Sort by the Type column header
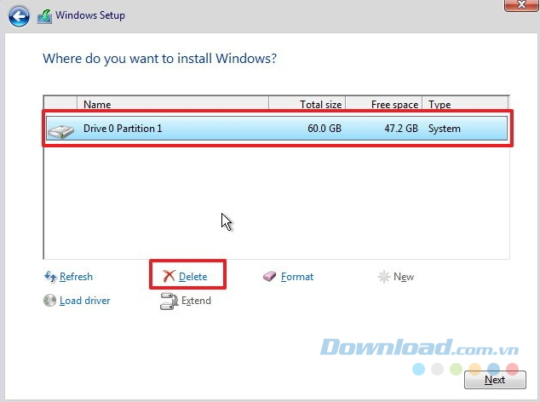The height and width of the screenshot is (402, 540). (465, 104)
